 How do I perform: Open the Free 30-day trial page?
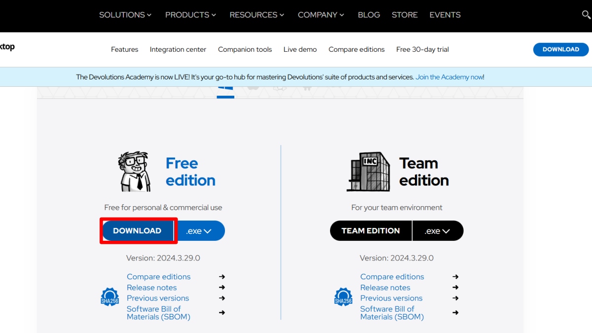pos(422,49)
